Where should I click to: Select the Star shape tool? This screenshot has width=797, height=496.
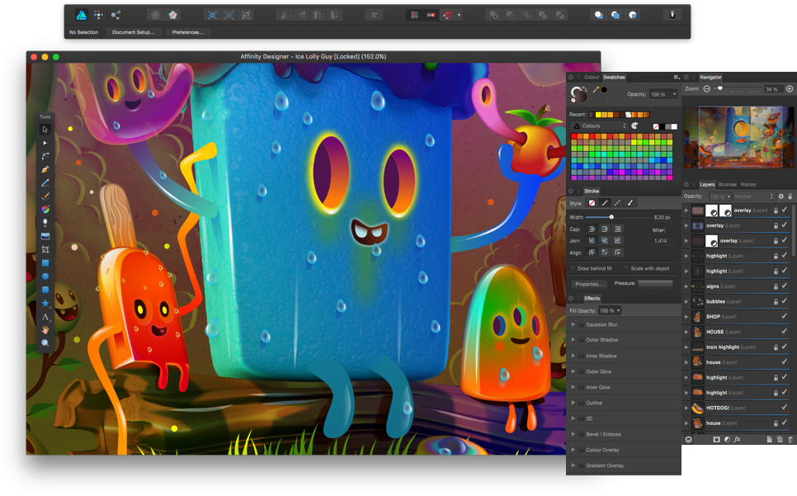[45, 304]
